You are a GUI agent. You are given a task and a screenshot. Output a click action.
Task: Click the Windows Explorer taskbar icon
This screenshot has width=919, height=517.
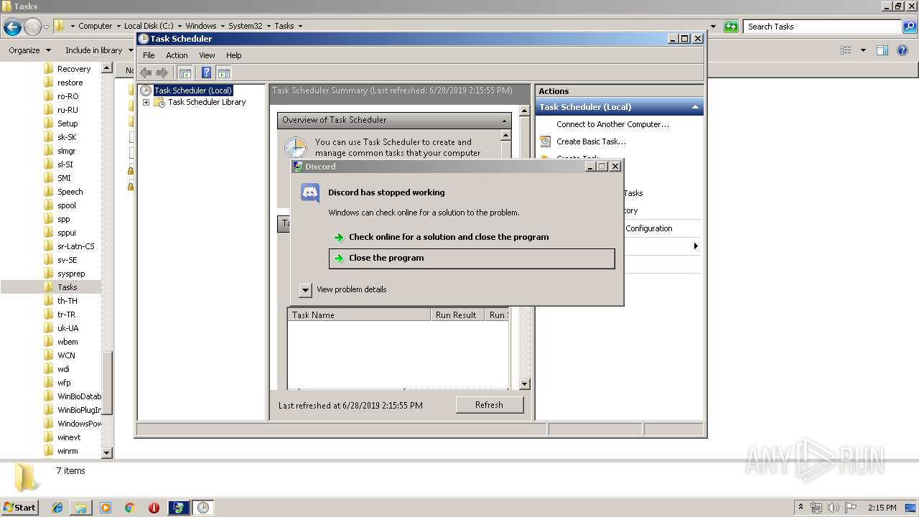[81, 508]
